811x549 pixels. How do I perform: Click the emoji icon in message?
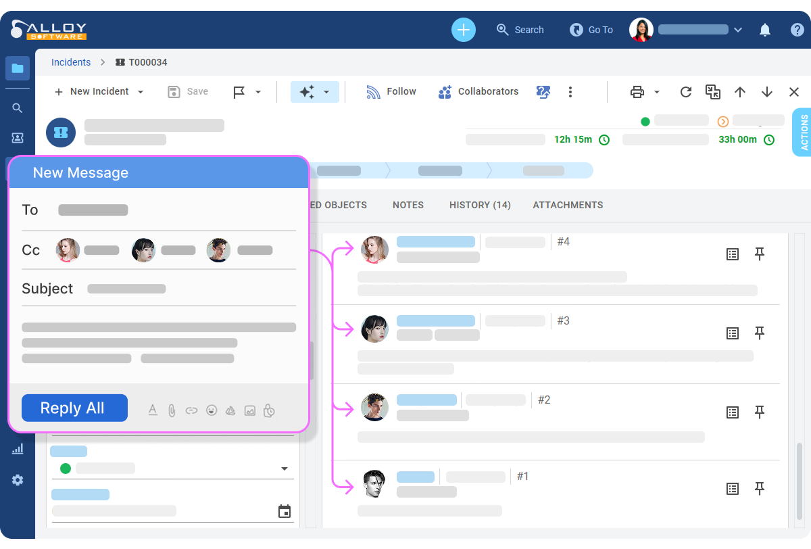212,410
